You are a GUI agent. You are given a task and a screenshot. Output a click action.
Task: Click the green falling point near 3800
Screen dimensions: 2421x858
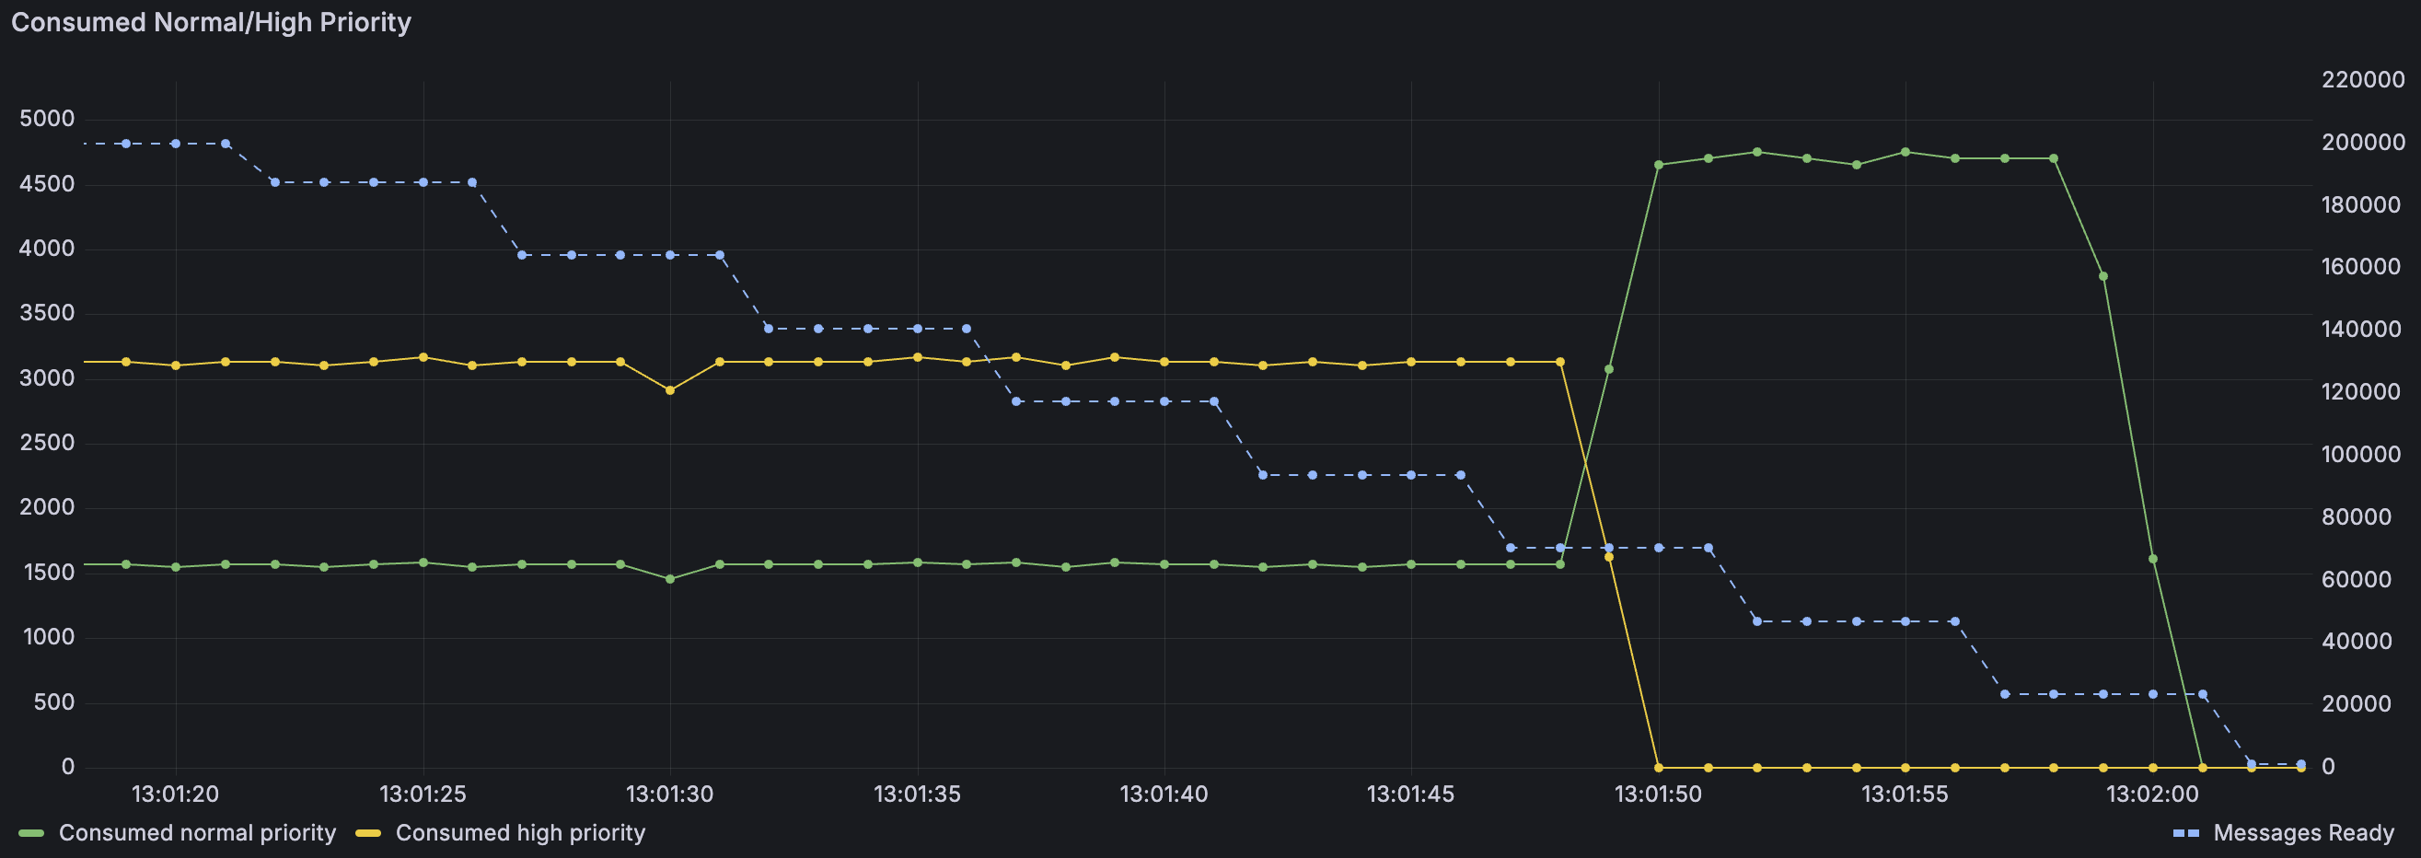[2103, 276]
